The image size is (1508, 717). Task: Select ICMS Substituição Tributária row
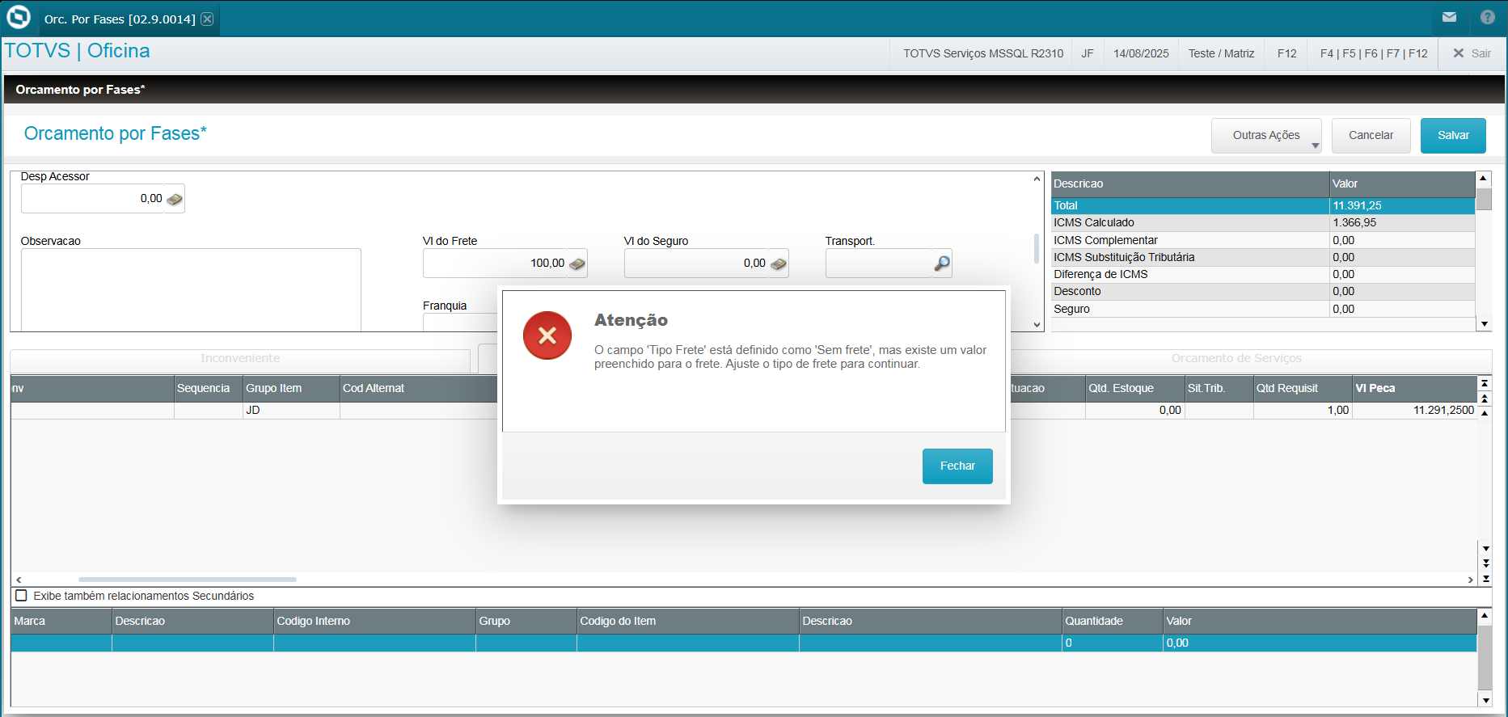(1263, 258)
